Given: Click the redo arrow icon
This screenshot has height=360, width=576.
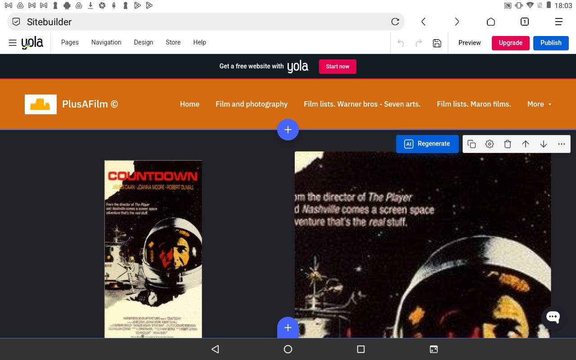Looking at the screenshot, I should click(418, 43).
